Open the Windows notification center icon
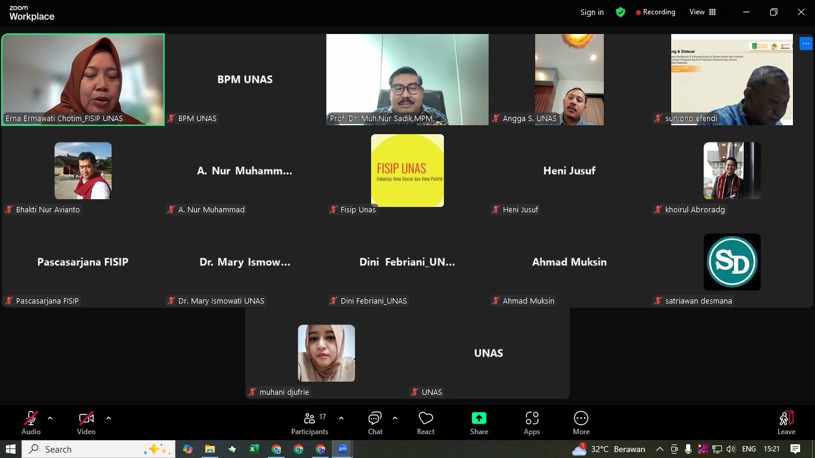This screenshot has height=458, width=815. tap(795, 449)
